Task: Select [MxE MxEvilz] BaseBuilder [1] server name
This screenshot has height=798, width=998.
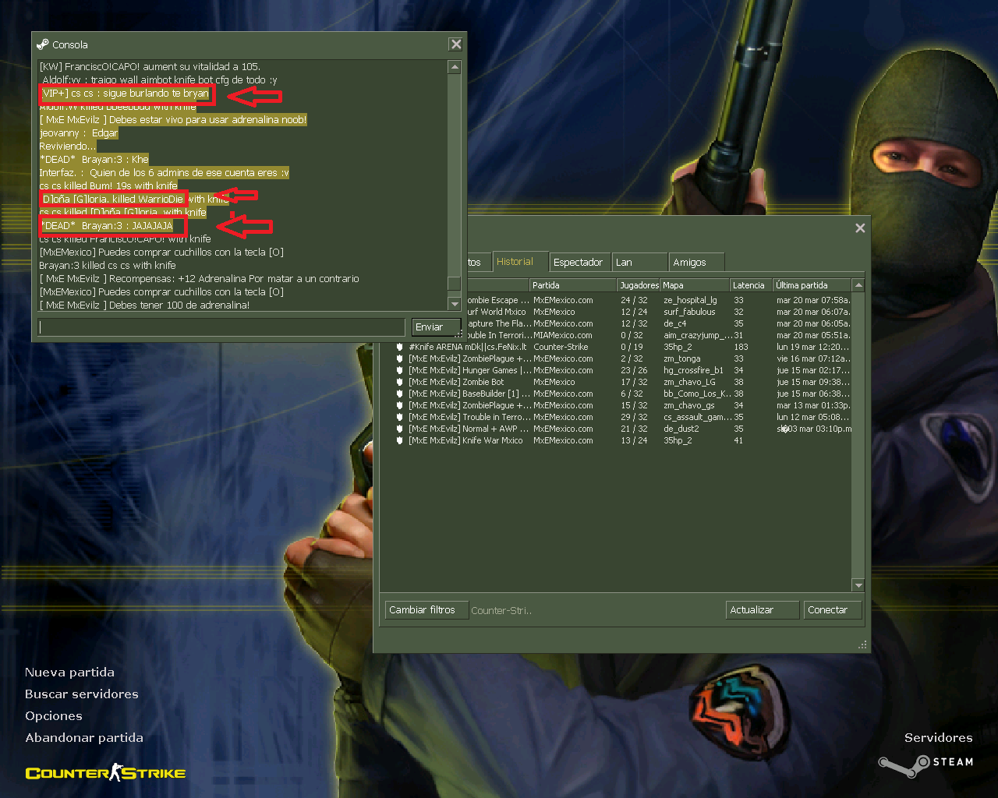Action: (469, 394)
